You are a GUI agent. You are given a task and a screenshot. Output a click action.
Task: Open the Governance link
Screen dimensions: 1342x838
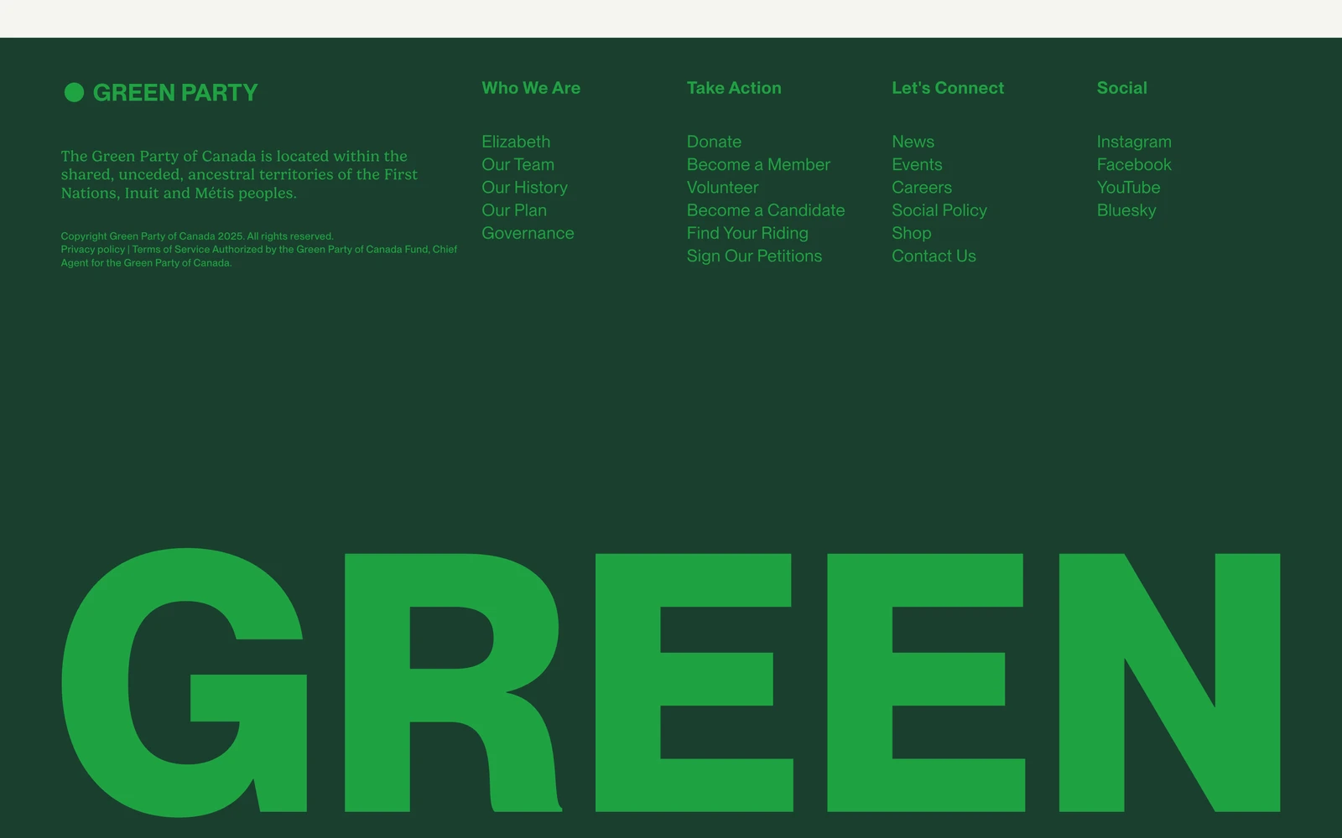[528, 233]
